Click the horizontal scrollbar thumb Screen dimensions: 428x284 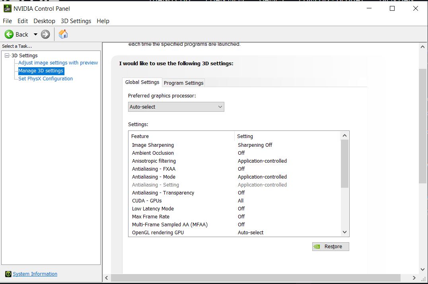[x=255, y=278]
